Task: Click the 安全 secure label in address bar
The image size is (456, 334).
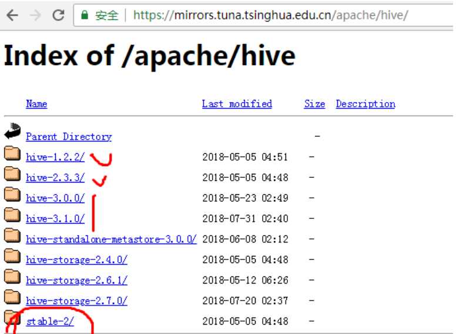Action: tap(107, 15)
